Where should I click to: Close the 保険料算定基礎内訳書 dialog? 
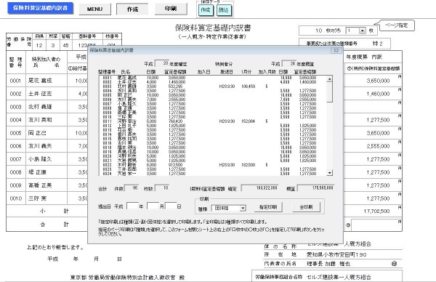coord(336,50)
